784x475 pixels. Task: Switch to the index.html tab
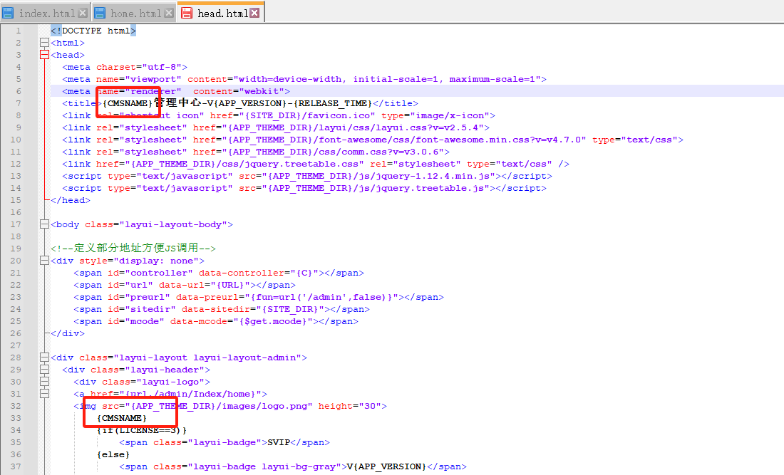(x=46, y=13)
